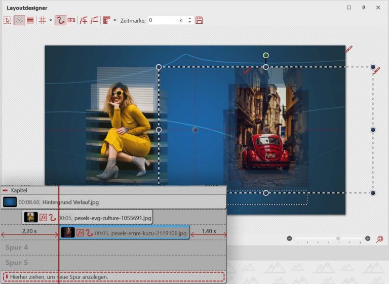This screenshot has width=389, height=284.
Task: Click the blue Hintergrund Verlauf thumbnail
Action: 10,202
